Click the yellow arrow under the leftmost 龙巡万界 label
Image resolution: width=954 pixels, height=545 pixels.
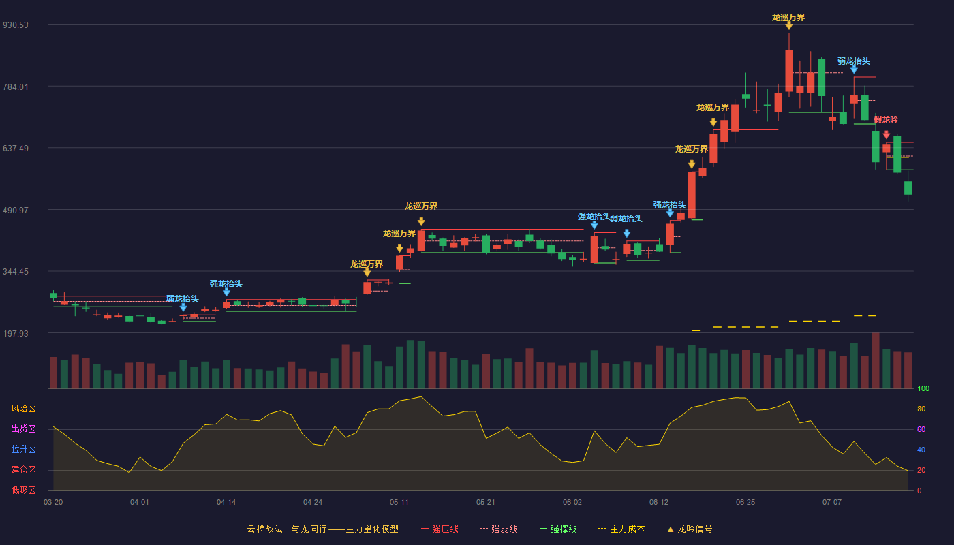pos(367,272)
